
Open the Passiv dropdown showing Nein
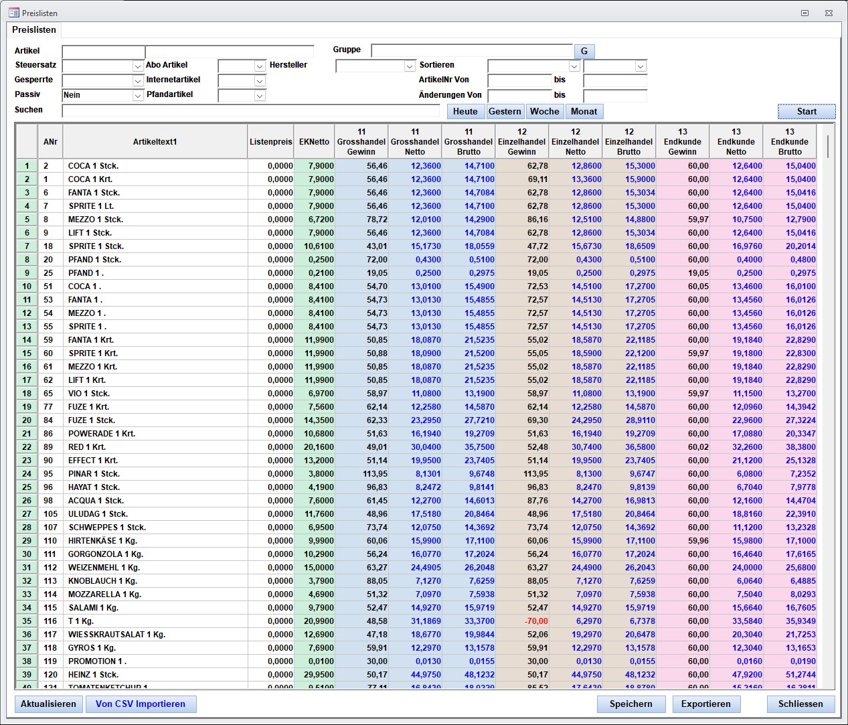[137, 96]
